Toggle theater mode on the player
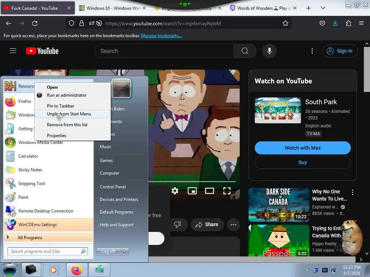 (209, 190)
